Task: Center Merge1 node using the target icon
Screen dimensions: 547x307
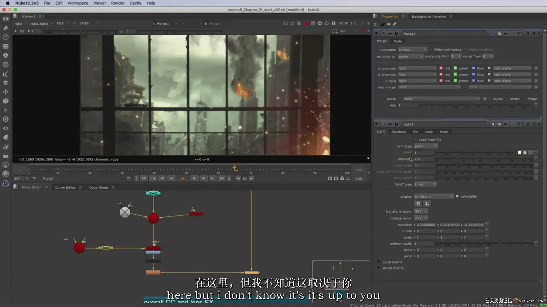Action: [383, 34]
